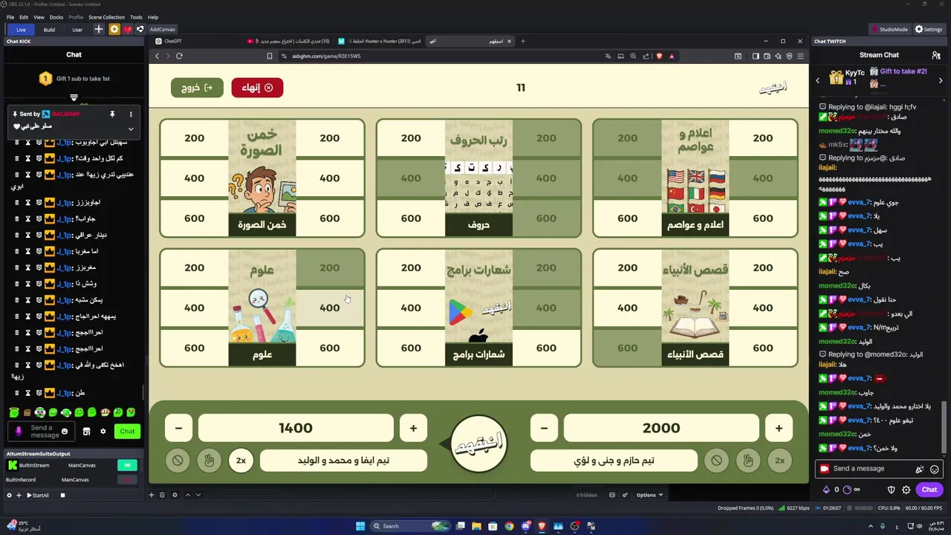The height and width of the screenshot is (535, 951).
Task: Open the Tools menu
Action: point(136,17)
